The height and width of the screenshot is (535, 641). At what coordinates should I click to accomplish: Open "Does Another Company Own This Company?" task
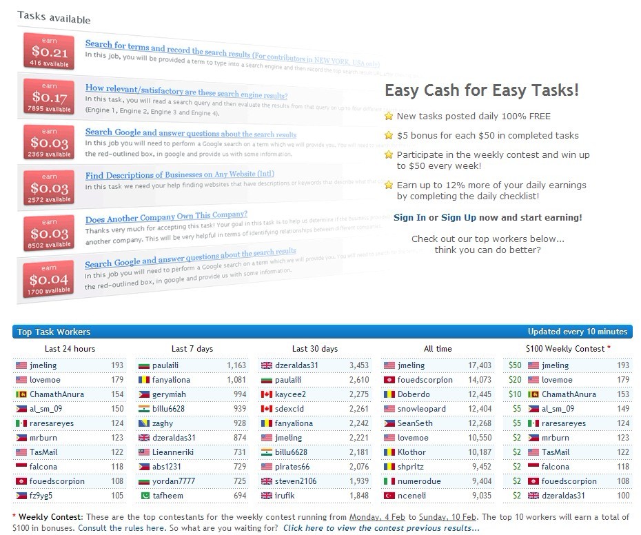click(166, 219)
